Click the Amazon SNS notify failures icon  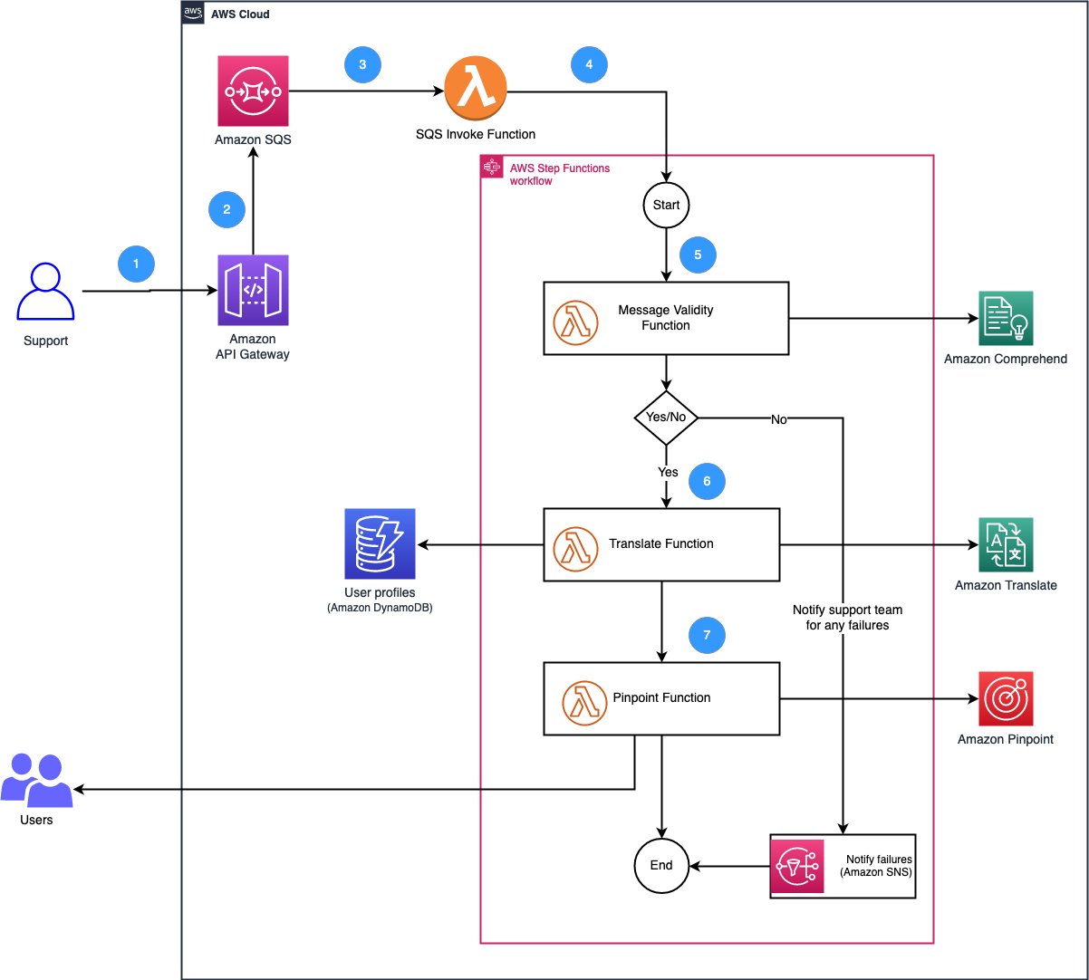796,866
